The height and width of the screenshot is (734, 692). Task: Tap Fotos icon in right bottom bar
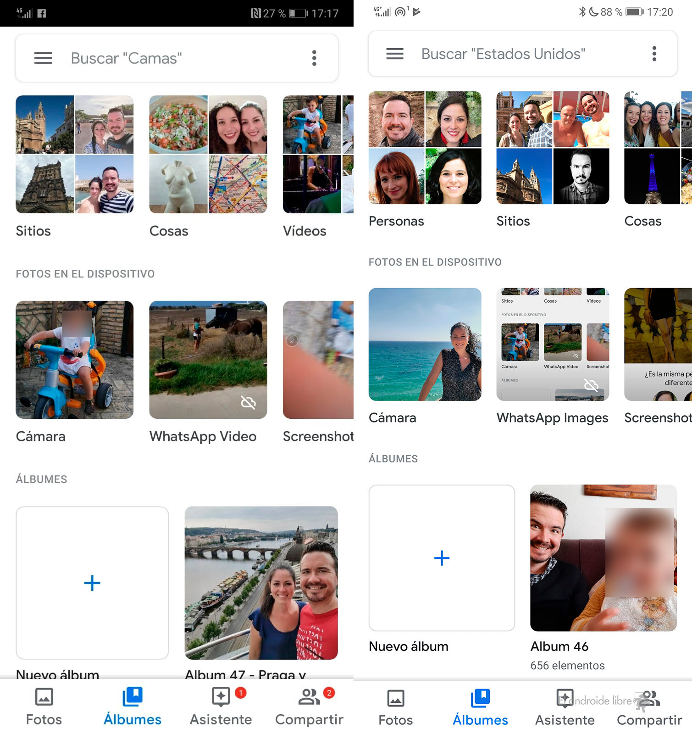395,706
